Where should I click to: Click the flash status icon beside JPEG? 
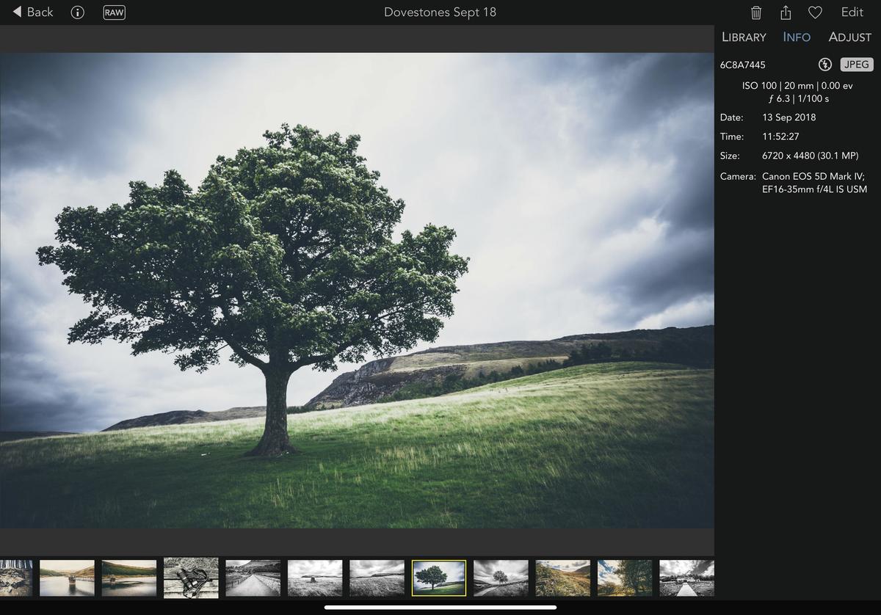[x=825, y=65]
